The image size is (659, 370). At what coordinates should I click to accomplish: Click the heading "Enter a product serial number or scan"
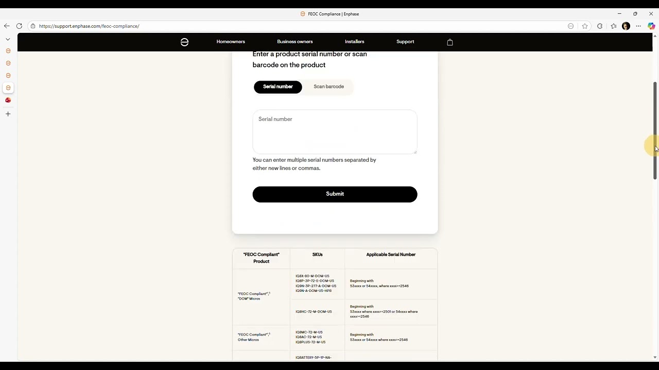coord(309,54)
